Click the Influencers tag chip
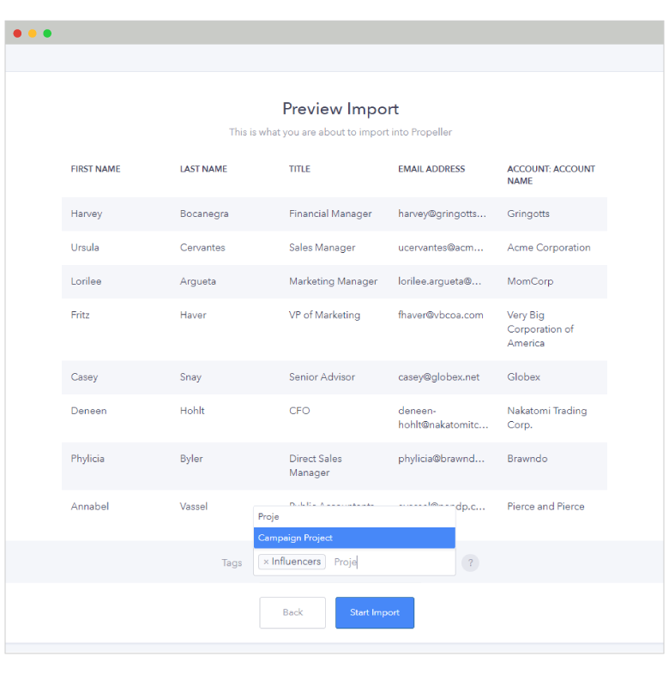 pyautogui.click(x=292, y=562)
